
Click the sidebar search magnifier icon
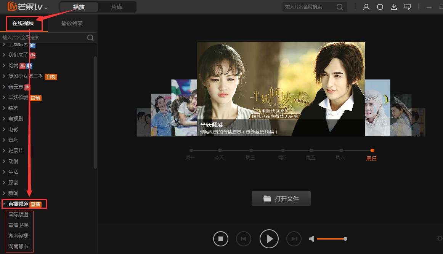(x=90, y=38)
